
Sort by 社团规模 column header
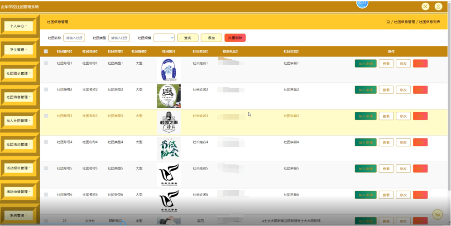click(139, 52)
